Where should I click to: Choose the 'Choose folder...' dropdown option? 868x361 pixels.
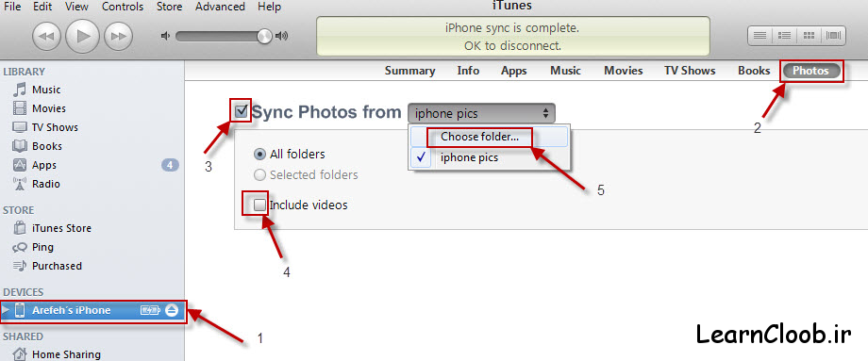[x=479, y=137]
